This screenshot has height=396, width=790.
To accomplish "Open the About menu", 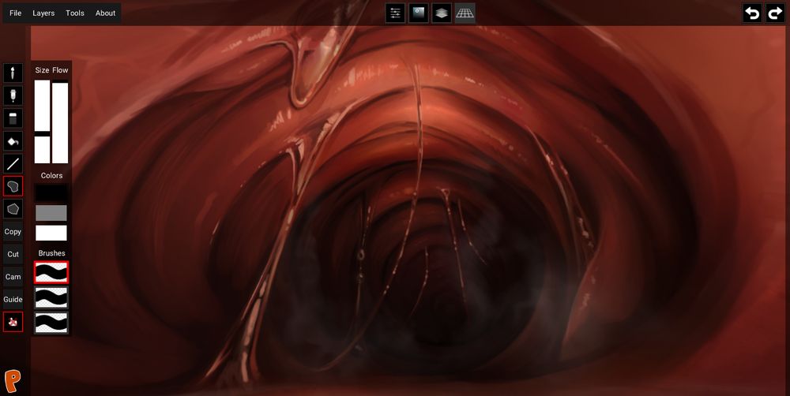I will click(105, 13).
